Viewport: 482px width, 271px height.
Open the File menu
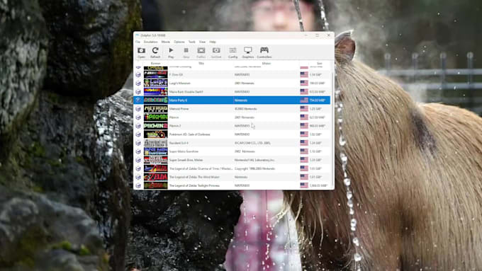tap(138, 42)
